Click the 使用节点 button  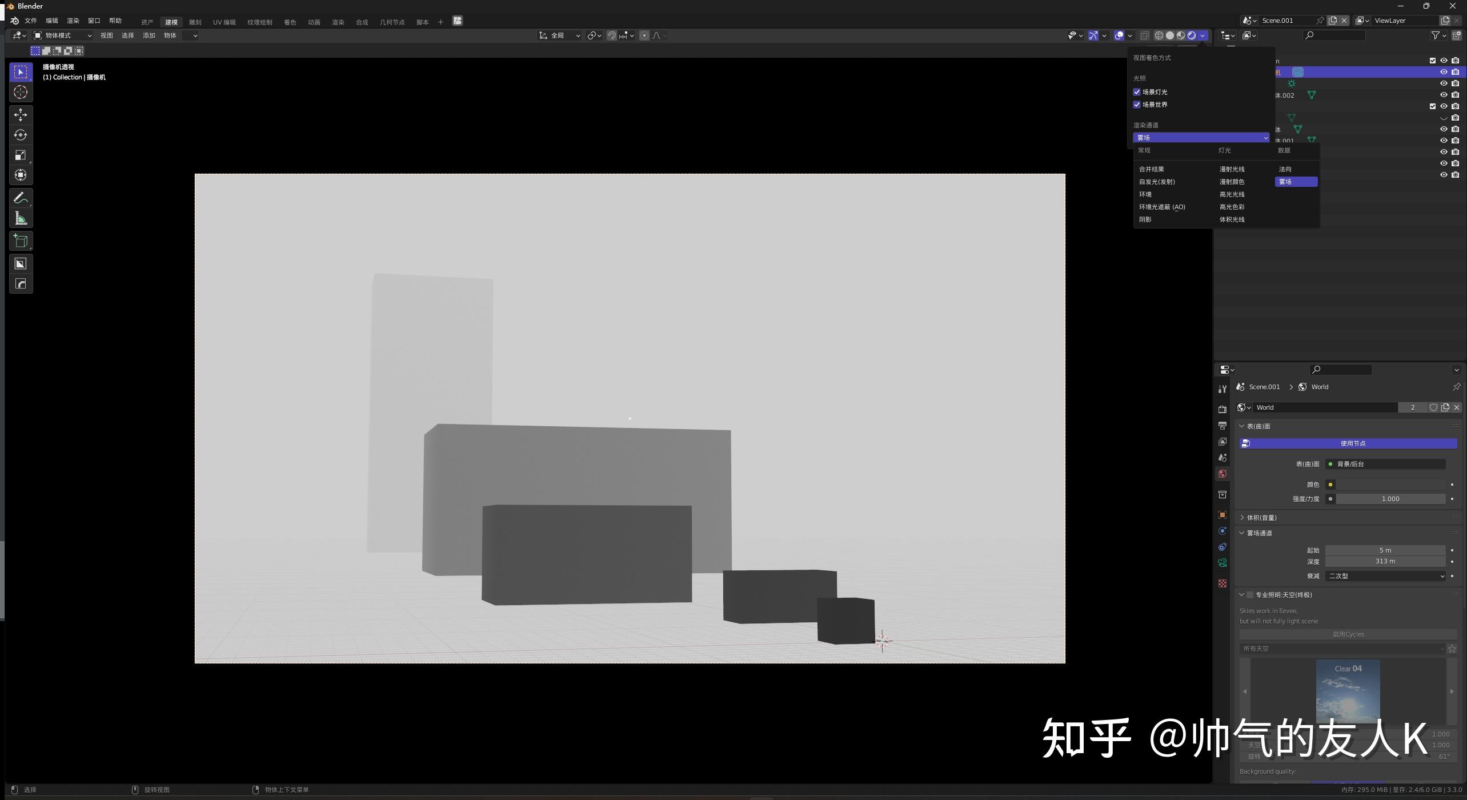point(1348,443)
